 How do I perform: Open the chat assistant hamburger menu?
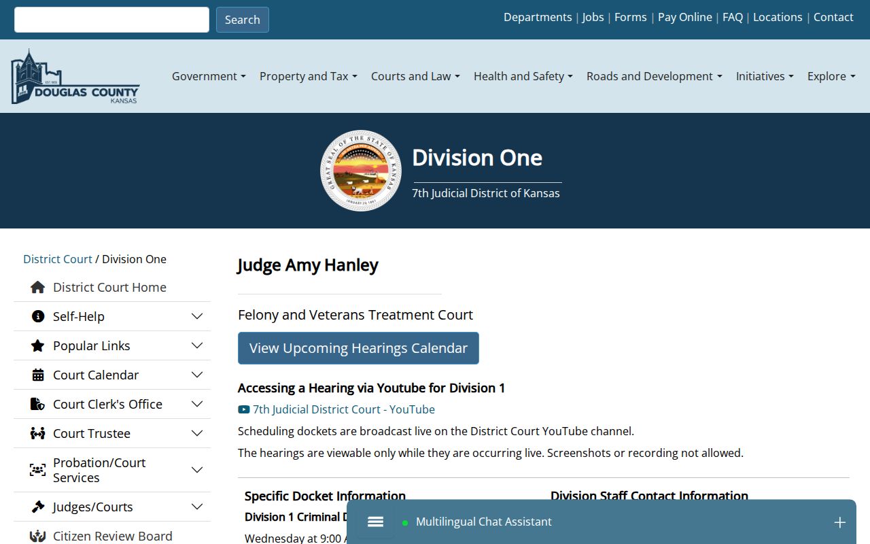tap(375, 522)
